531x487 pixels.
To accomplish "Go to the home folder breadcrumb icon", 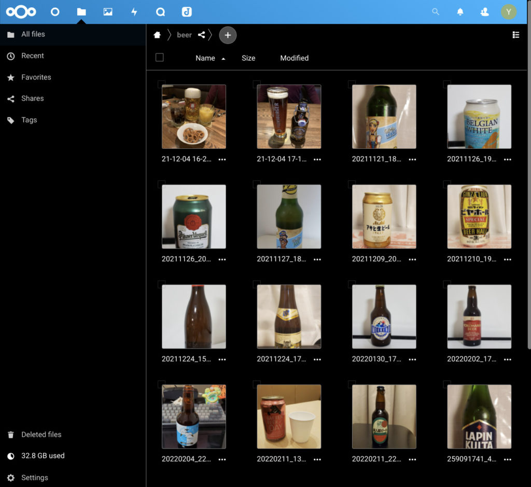I will (x=157, y=35).
